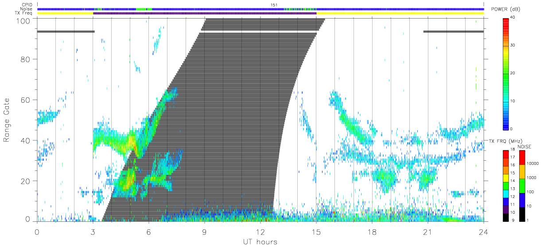Click the 100 tick on the Range Gate axis
Image resolution: width=544 pixels, height=251 pixels.
(23, 21)
